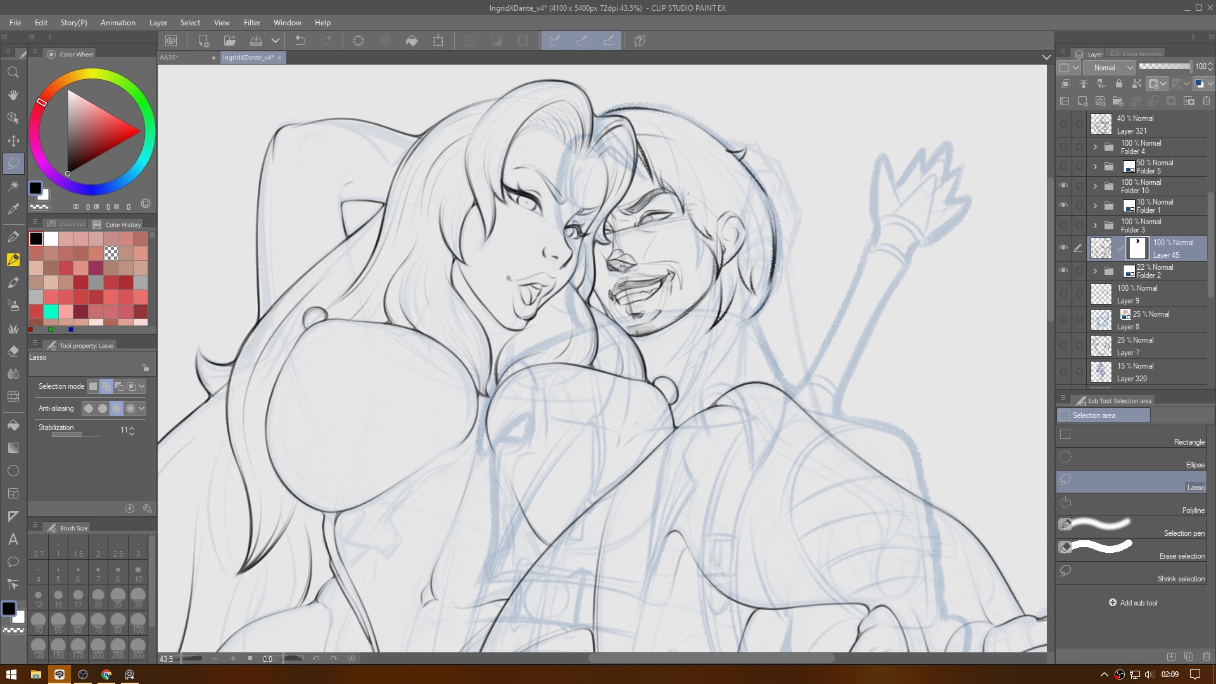Choose the Selection pen sub tool
This screenshot has height=684, width=1216.
pos(1132,528)
